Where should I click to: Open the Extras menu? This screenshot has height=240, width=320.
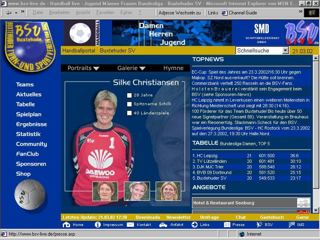click(x=126, y=13)
